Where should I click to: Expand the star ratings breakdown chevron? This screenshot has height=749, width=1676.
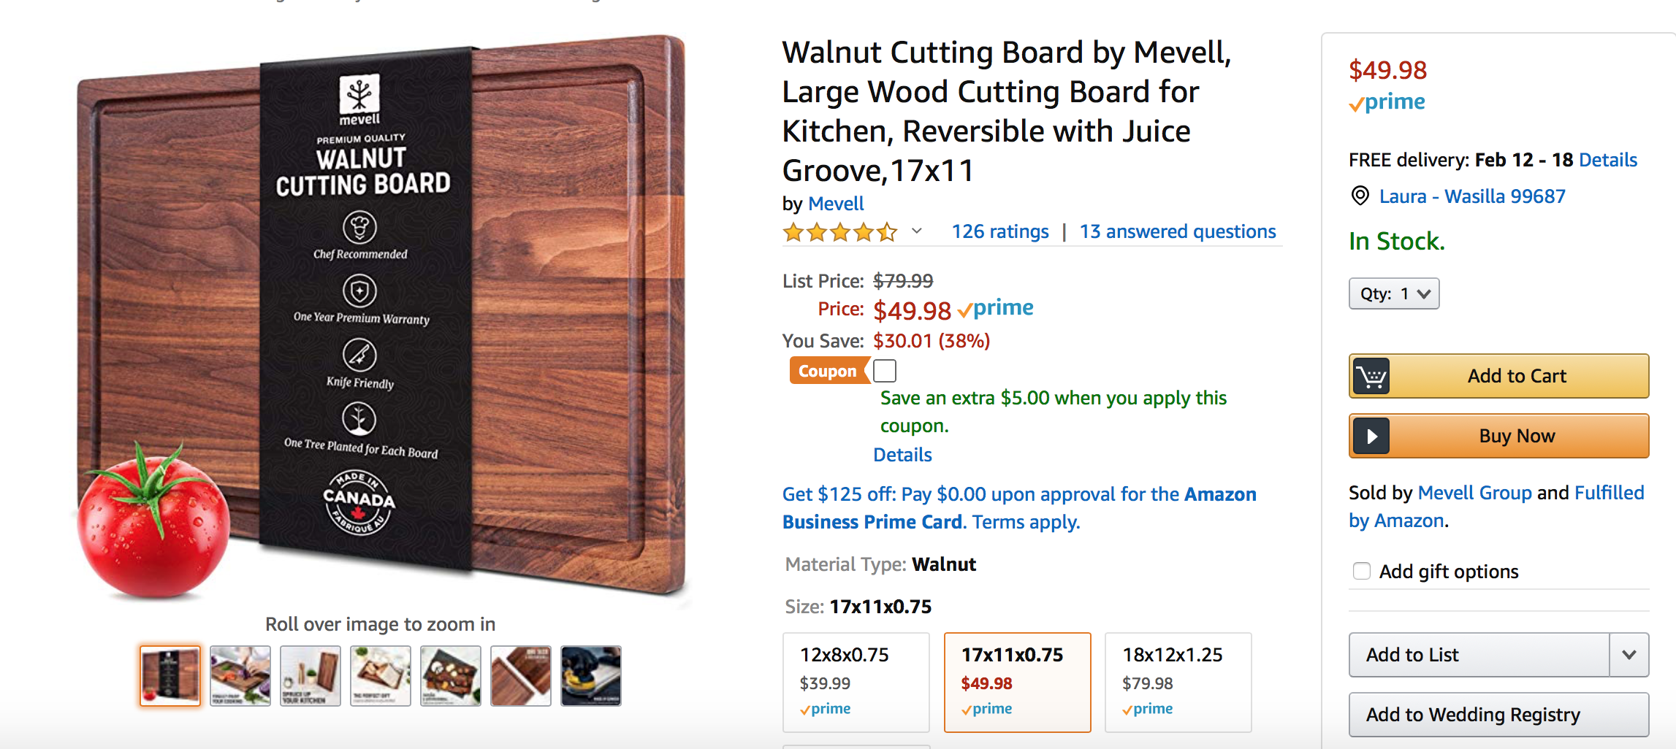coord(917,231)
